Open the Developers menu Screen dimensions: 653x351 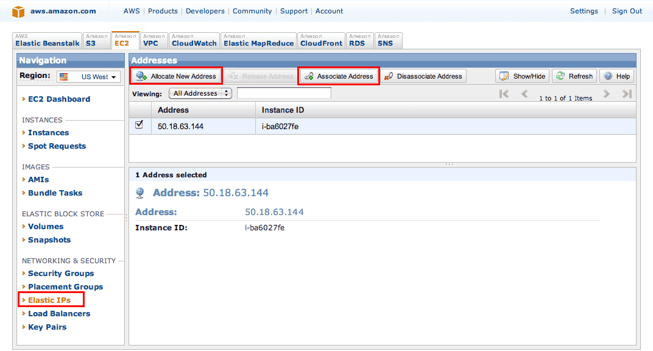click(x=205, y=11)
